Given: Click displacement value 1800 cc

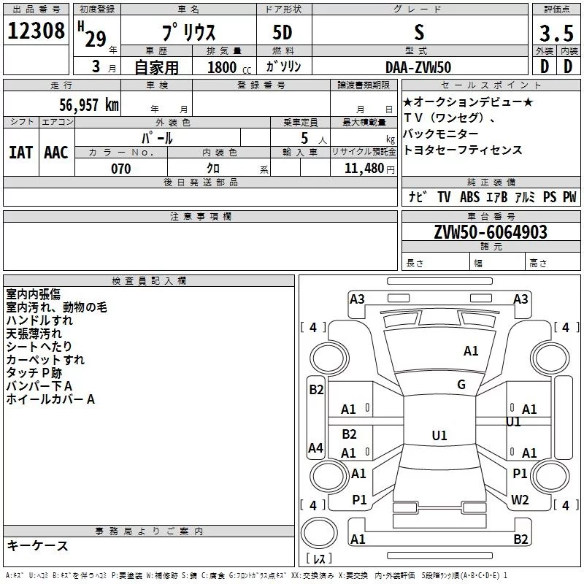Looking at the screenshot, I should [x=229, y=67].
